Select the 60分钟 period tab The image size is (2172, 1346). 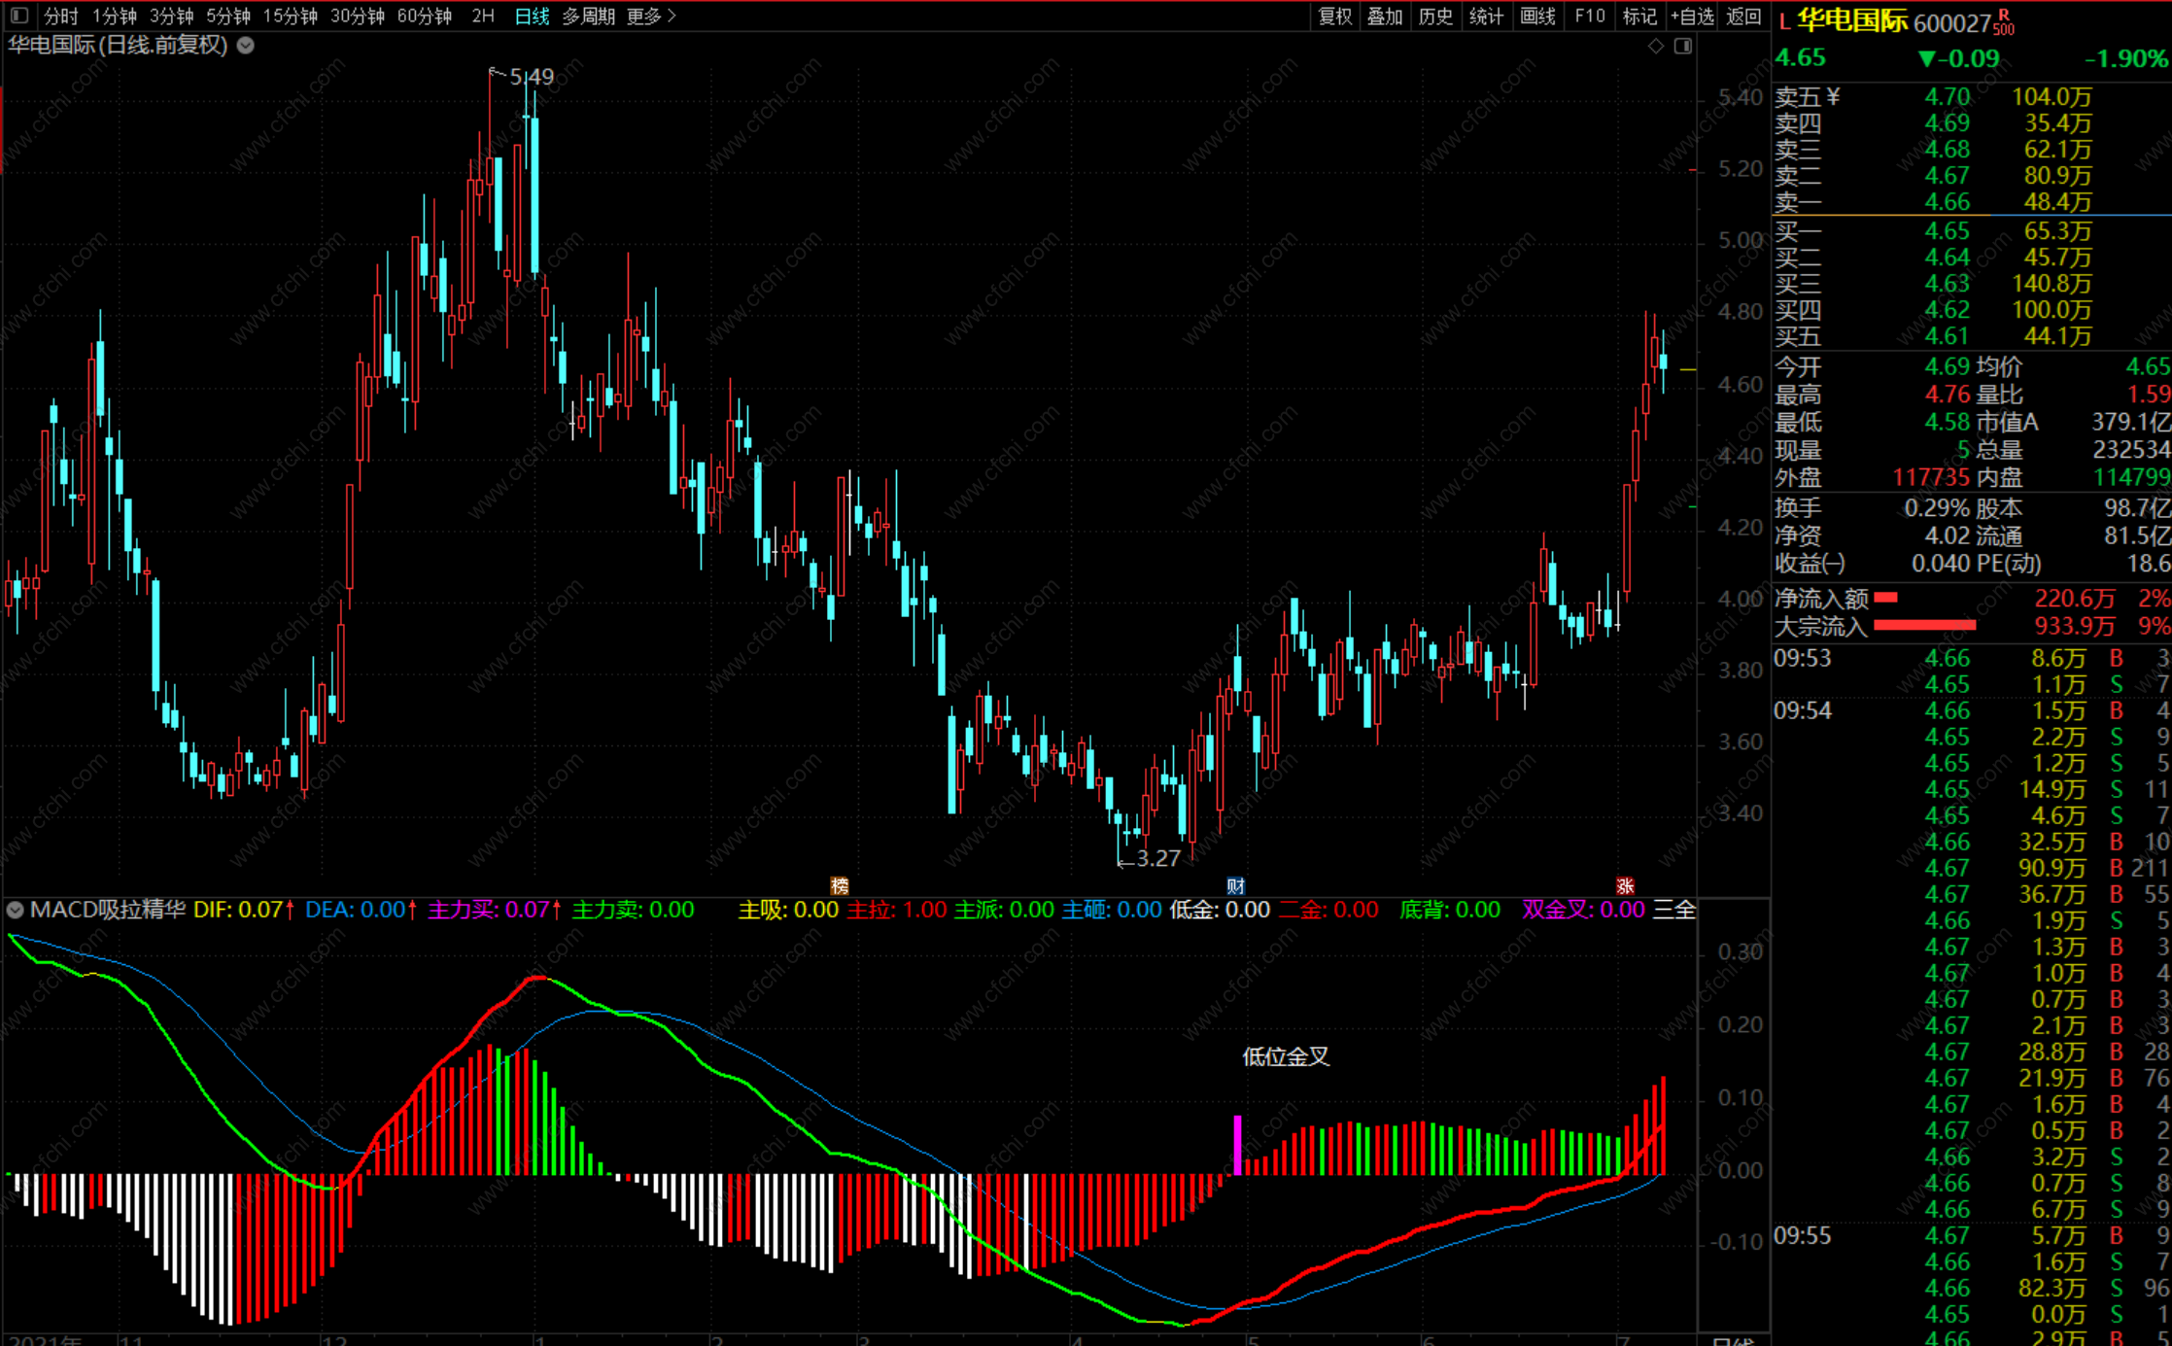point(425,16)
